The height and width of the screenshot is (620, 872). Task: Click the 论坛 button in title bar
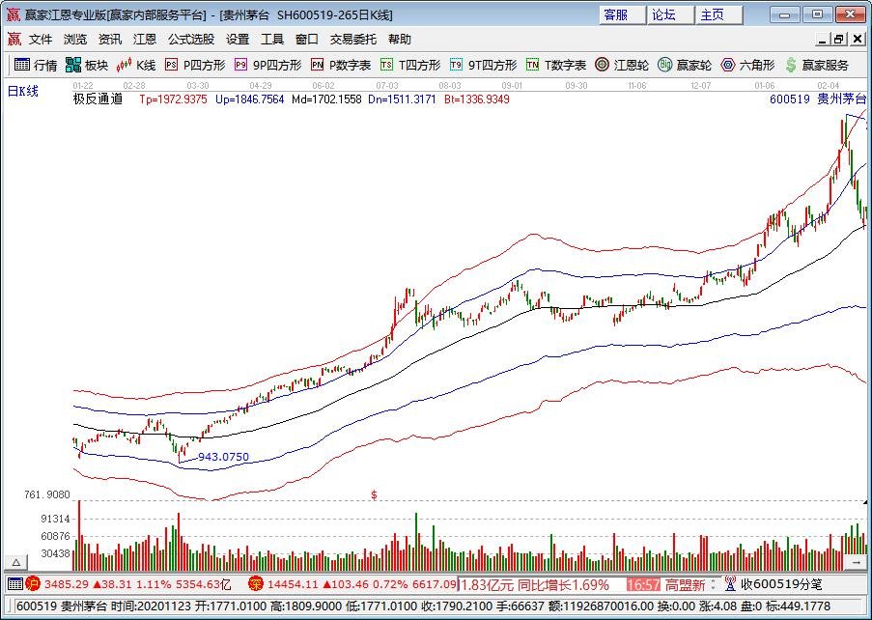tap(671, 14)
